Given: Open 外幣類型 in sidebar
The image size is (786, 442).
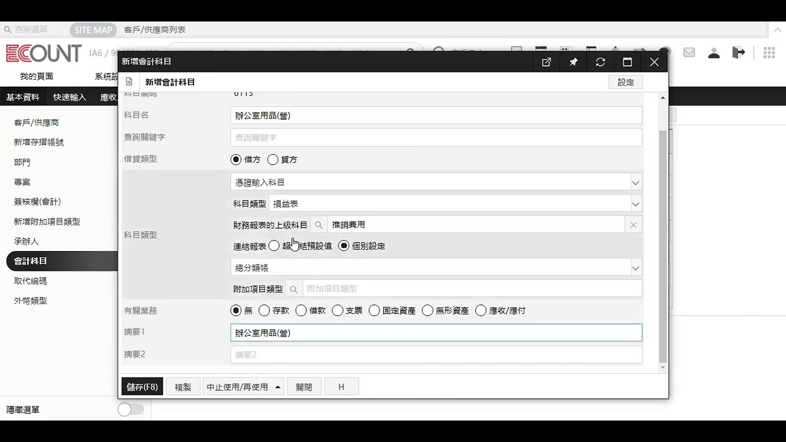Looking at the screenshot, I should point(30,301).
